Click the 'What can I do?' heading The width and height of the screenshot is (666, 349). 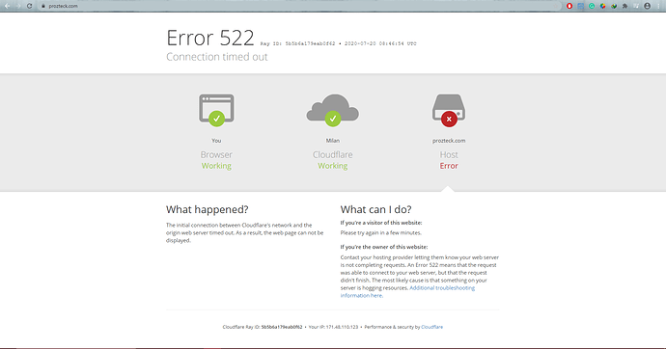coord(375,209)
